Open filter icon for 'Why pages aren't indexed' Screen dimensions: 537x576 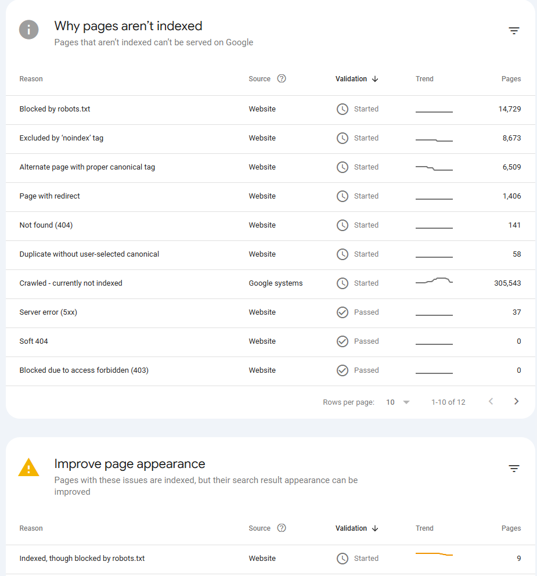coord(514,31)
